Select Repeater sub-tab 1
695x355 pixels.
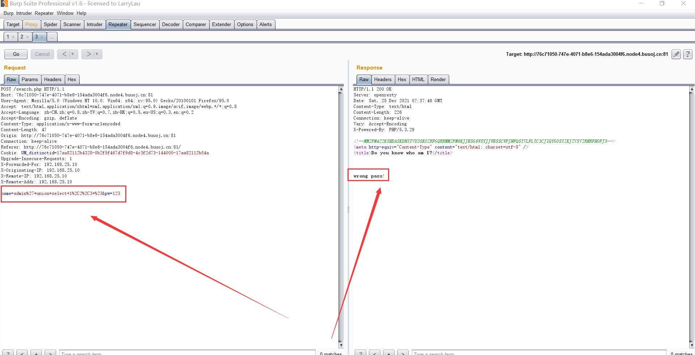[x=8, y=37]
